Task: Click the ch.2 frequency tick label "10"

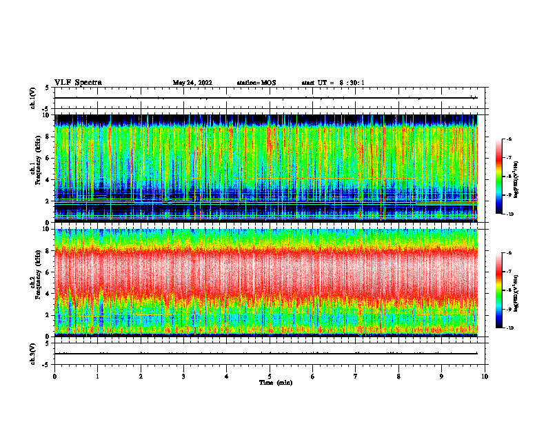Action: click(x=46, y=229)
